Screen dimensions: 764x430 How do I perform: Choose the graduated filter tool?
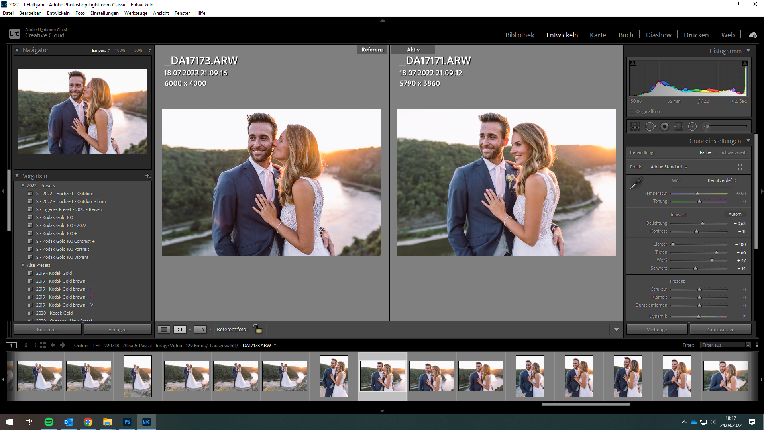click(x=678, y=127)
